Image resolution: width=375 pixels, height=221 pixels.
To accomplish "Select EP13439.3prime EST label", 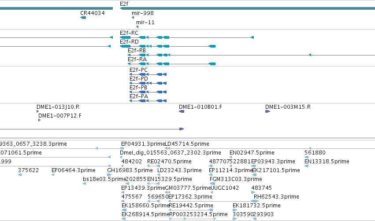I will [x=143, y=188].
